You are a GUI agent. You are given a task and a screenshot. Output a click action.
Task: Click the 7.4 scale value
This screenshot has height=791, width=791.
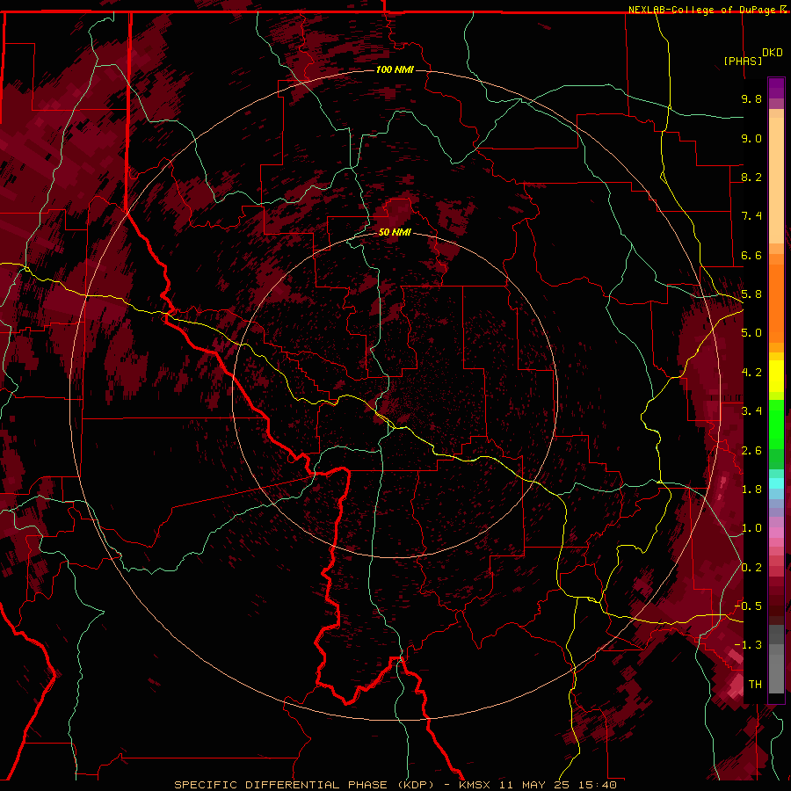[x=751, y=216]
